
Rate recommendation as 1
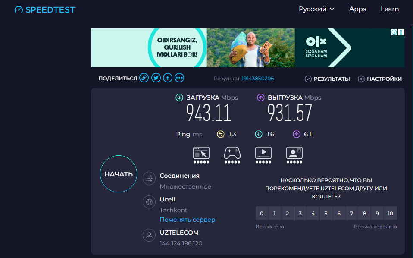[275, 214]
